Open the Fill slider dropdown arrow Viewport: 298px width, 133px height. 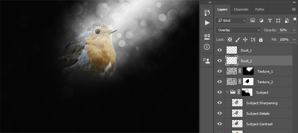click(294, 40)
